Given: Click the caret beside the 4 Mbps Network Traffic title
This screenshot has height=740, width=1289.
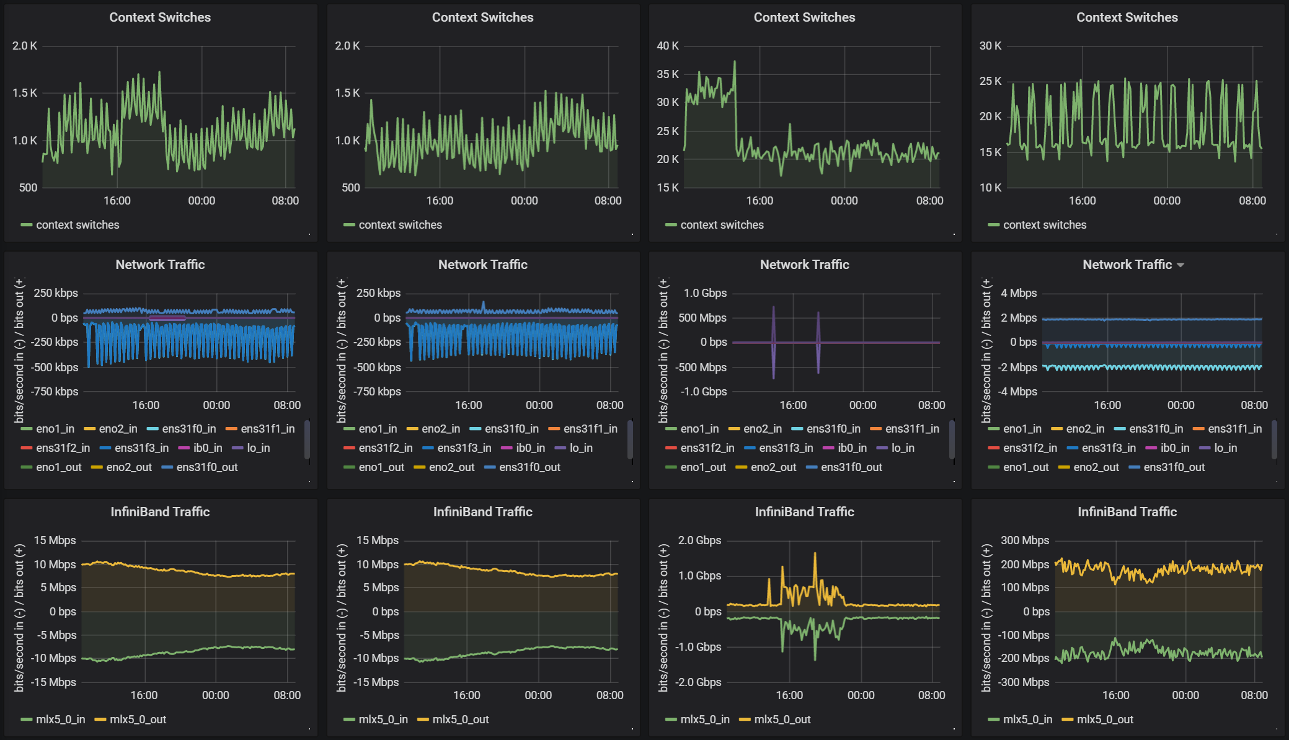Looking at the screenshot, I should pos(1180,265).
